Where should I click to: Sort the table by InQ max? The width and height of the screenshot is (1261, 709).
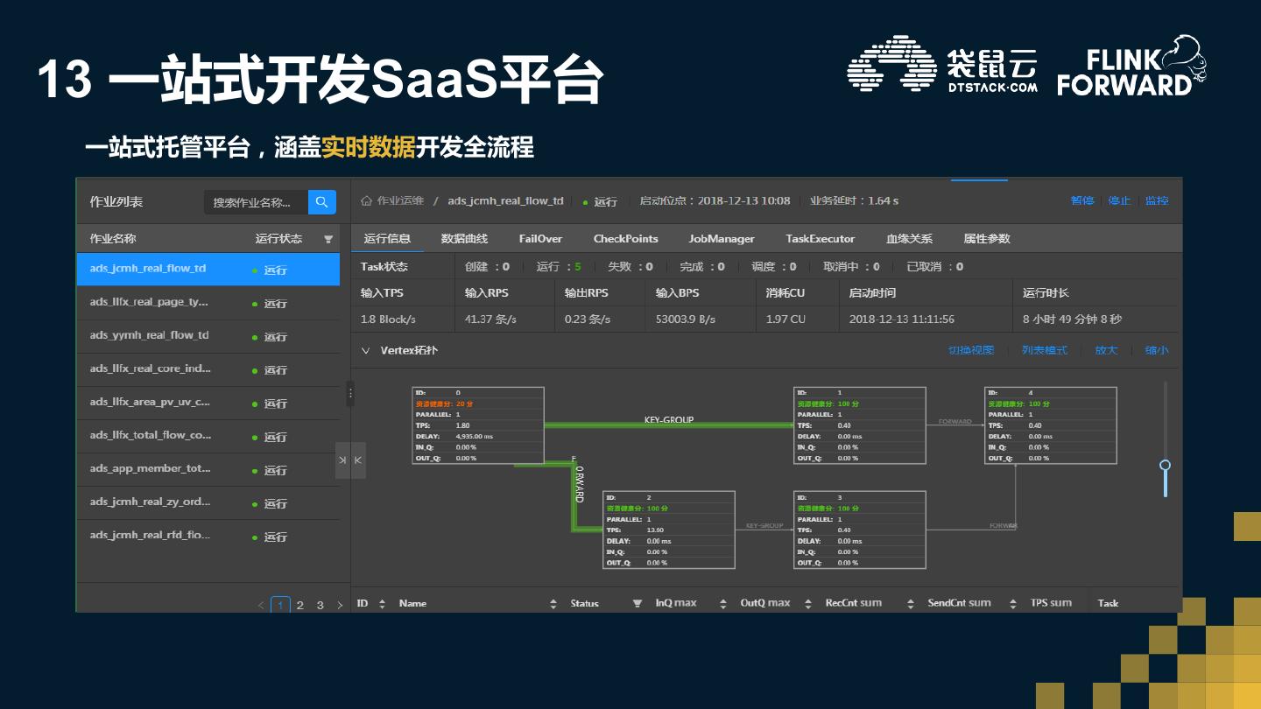722,603
